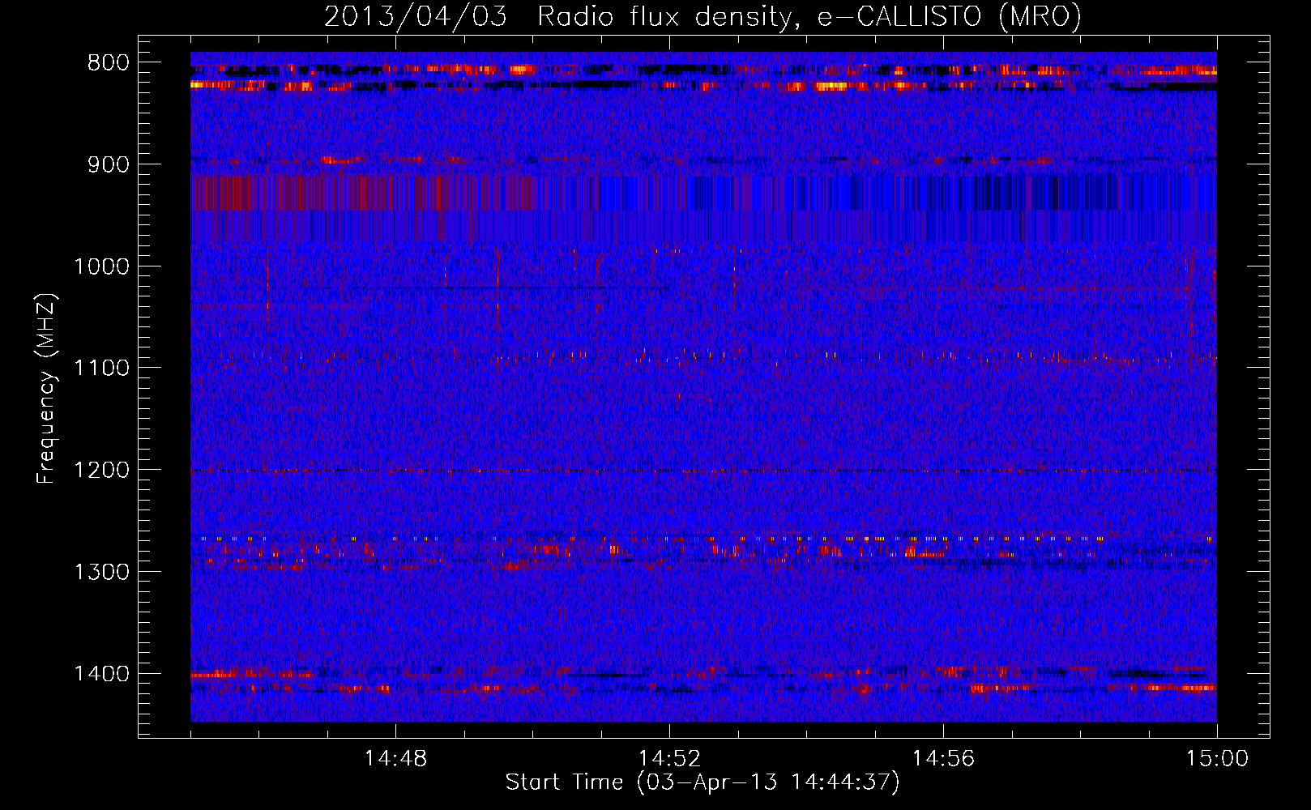This screenshot has height=810, width=1311.
Task: Click the 1200 frequency tick label
Action: point(102,470)
